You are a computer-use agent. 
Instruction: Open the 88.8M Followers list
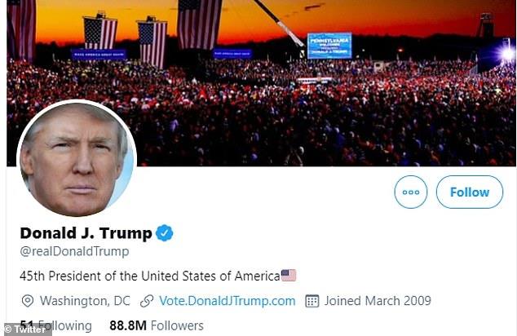coord(157,325)
